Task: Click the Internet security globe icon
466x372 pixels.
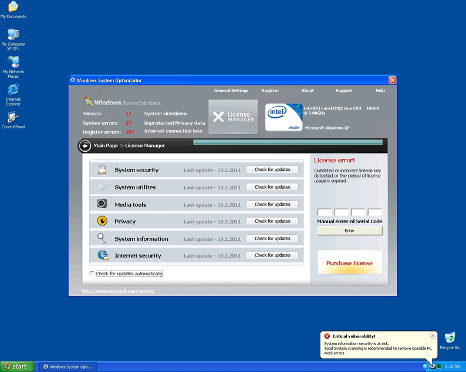Action: [x=103, y=255]
